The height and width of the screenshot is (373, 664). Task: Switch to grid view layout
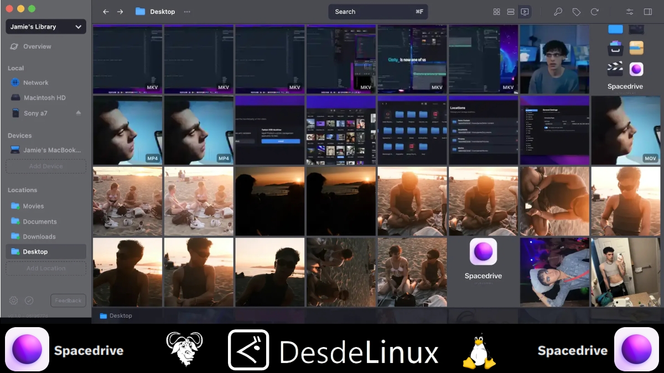(x=496, y=12)
